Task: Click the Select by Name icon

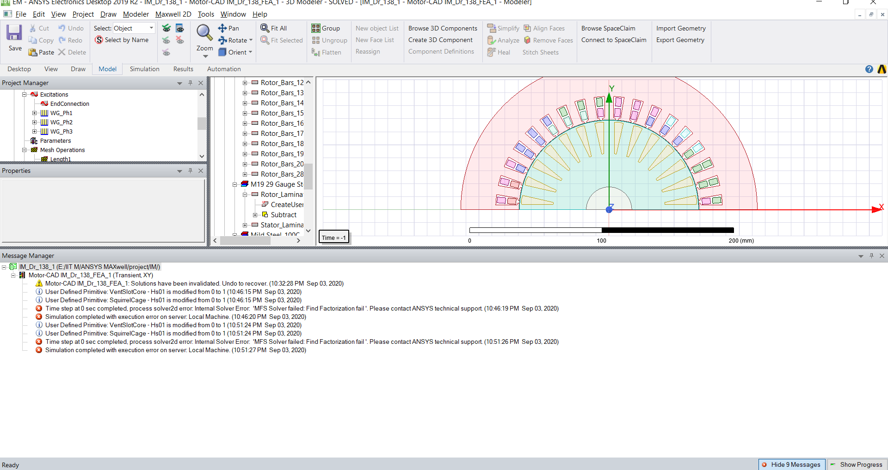Action: (x=99, y=40)
